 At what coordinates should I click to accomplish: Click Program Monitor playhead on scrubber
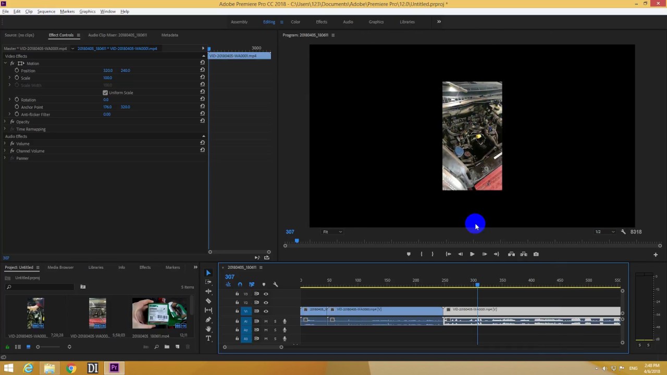297,241
